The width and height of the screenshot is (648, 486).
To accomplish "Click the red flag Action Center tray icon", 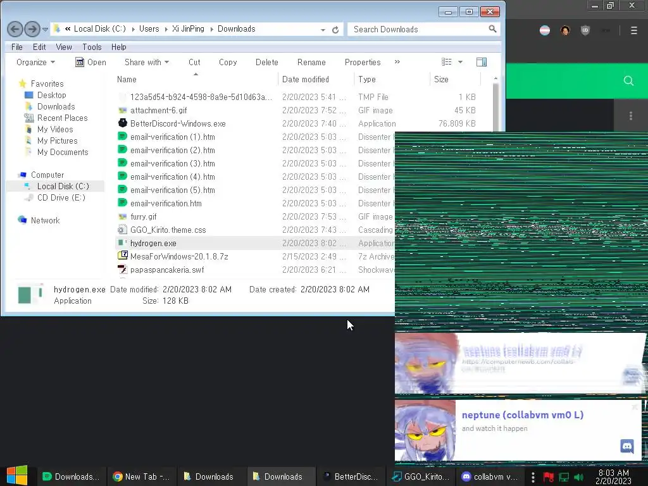I will 549,477.
